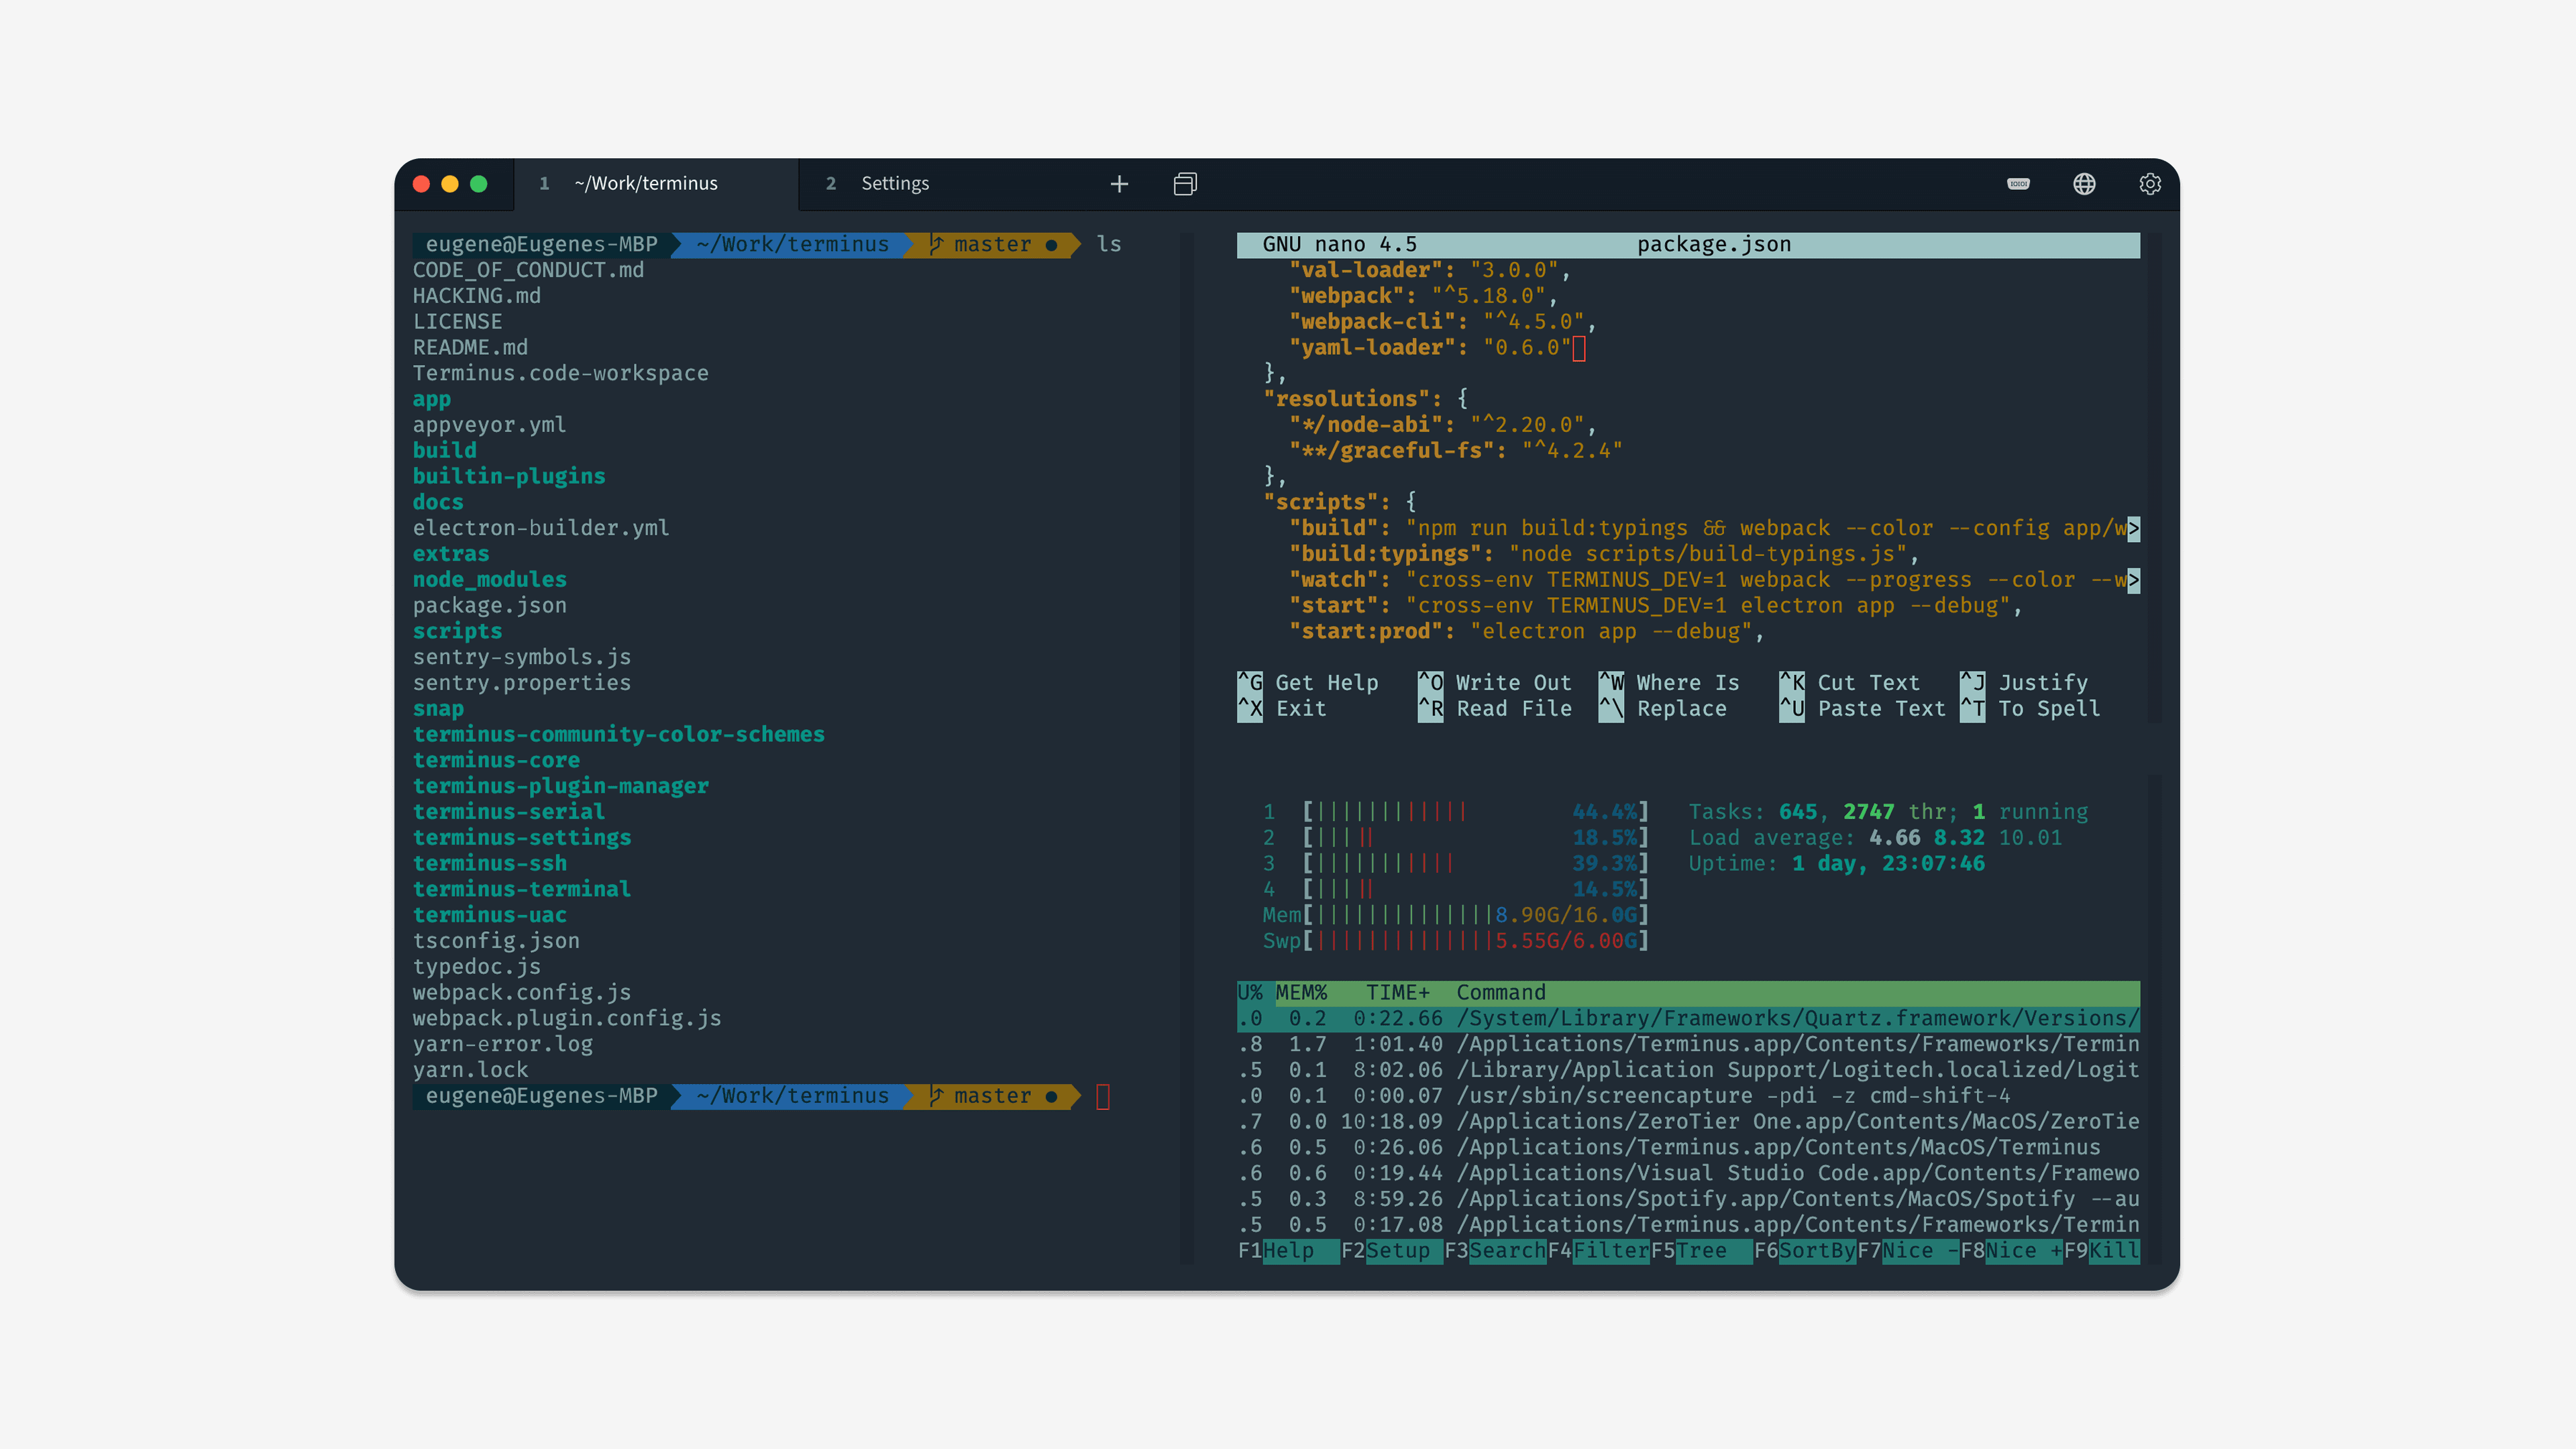Click F5 Tree in htop footer
The width and height of the screenshot is (2576, 1449).
[1701, 1251]
